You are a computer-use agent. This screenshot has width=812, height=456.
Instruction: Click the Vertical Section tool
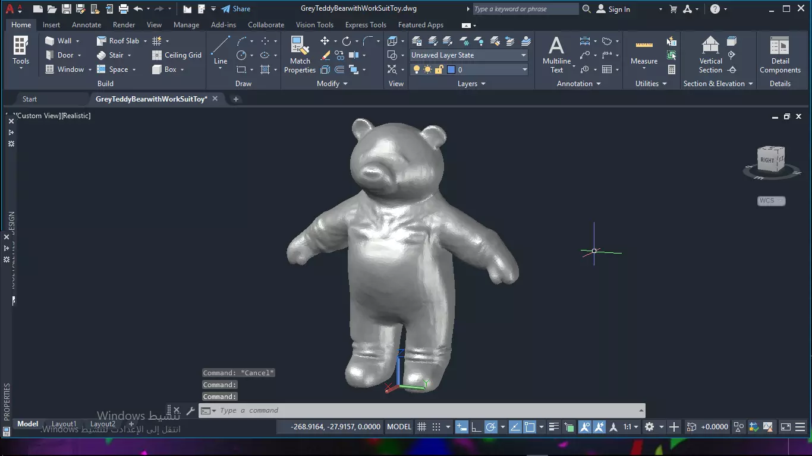[710, 55]
